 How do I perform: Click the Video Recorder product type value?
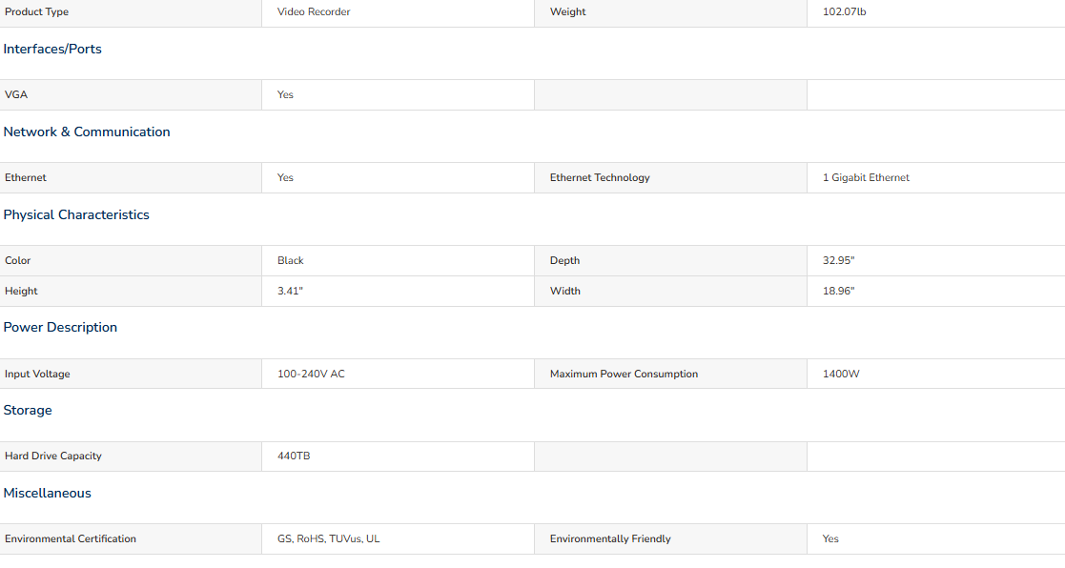coord(314,11)
